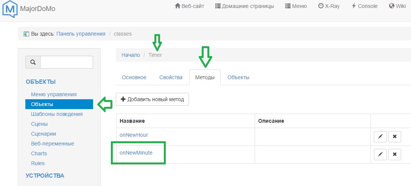Open the onNewHour method link
Screen dimensions: 411x186
point(134,135)
